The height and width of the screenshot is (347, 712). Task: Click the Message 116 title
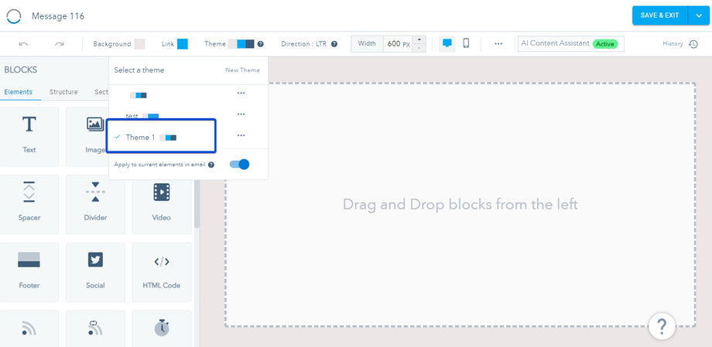tap(58, 16)
